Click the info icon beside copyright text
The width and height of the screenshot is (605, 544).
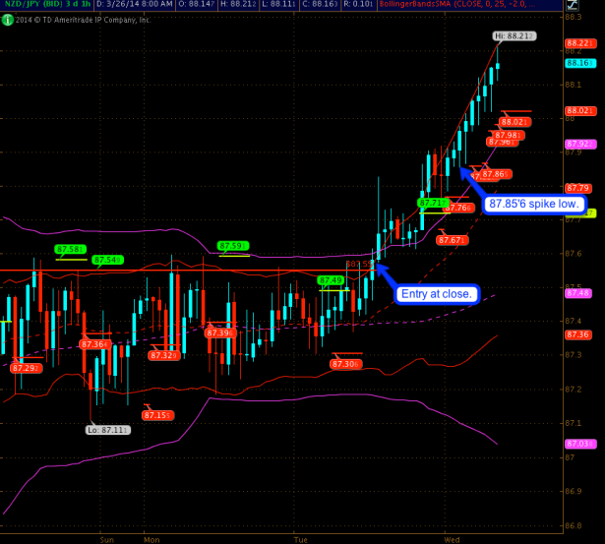6,19
